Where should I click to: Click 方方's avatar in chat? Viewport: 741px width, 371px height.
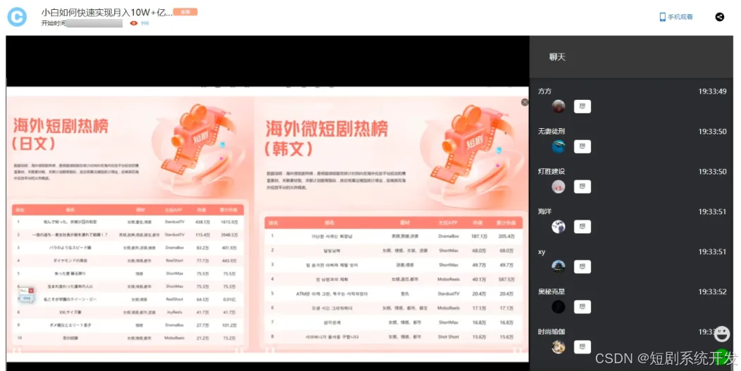pos(559,106)
